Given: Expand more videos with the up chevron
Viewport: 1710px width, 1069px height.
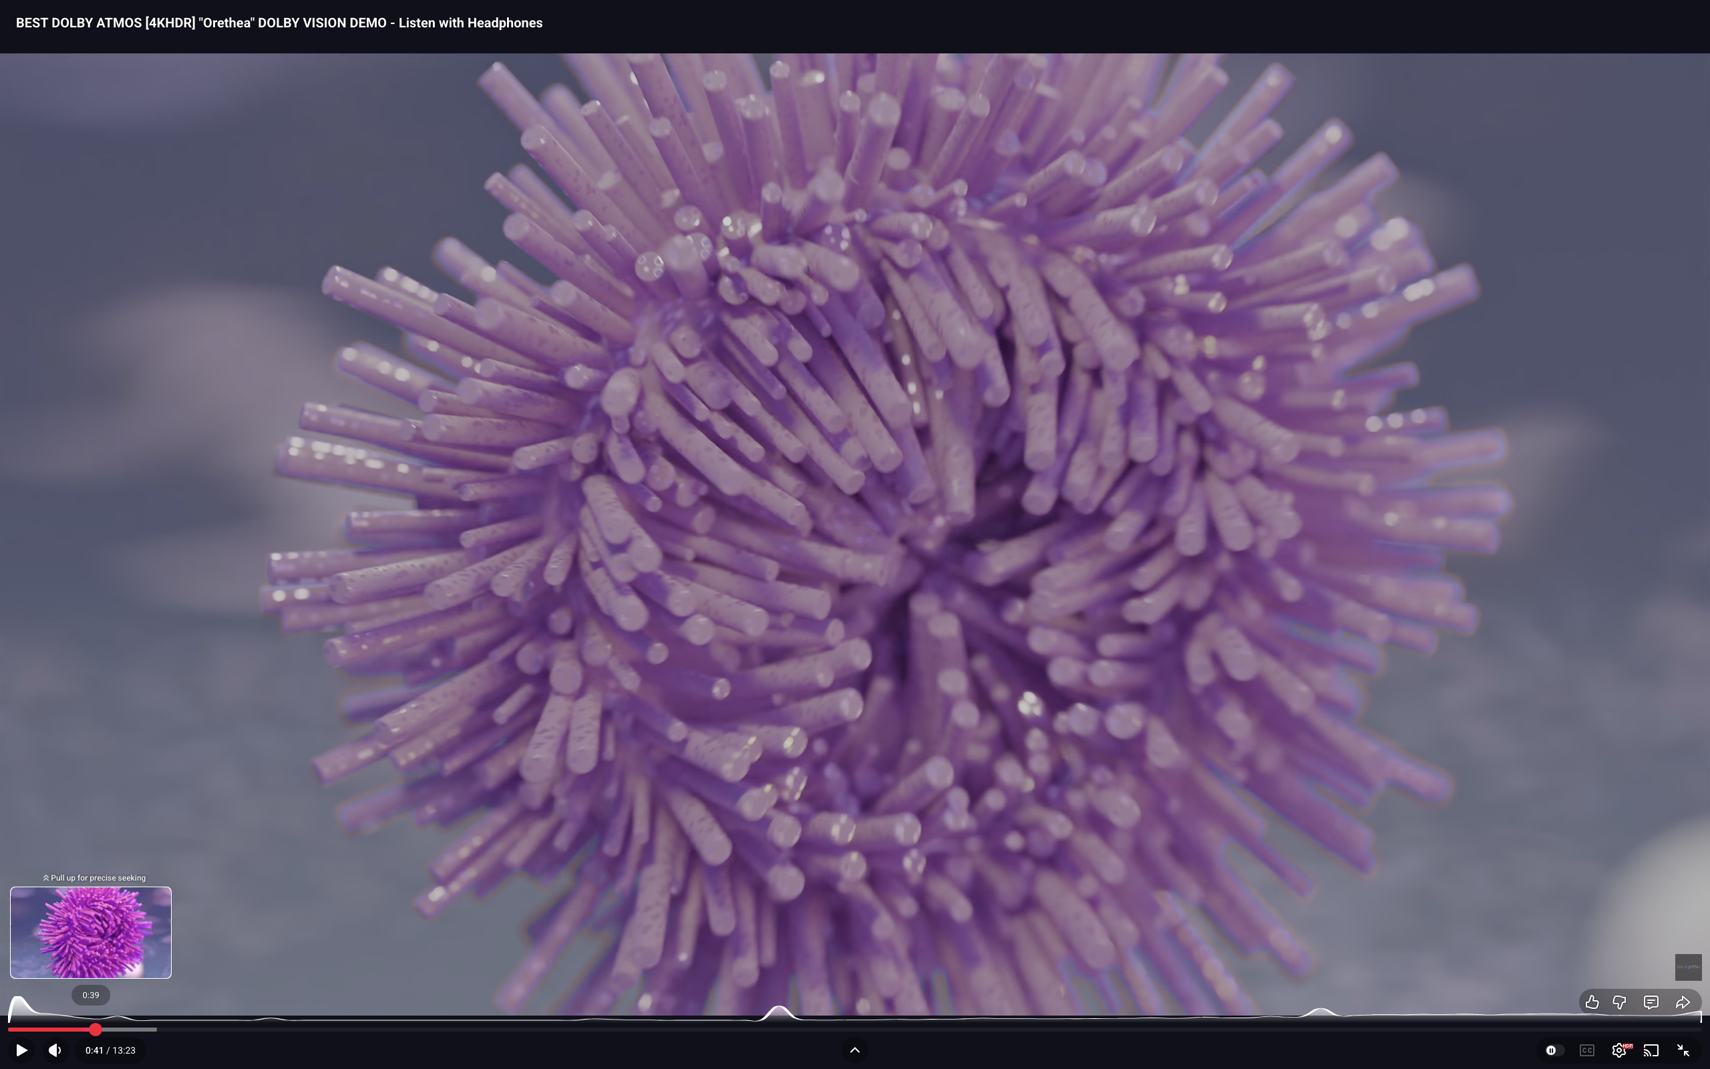Looking at the screenshot, I should pos(854,1050).
